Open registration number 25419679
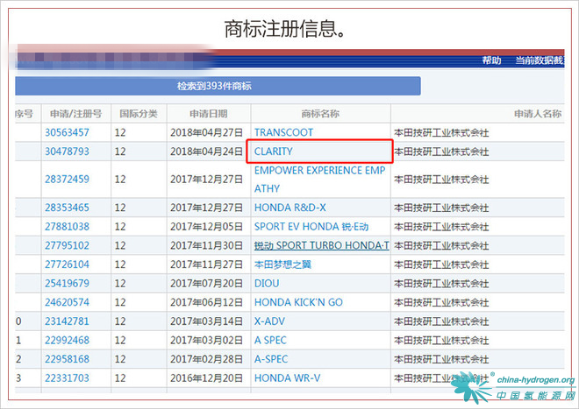Viewport: 579px width, 409px height. pyautogui.click(x=67, y=283)
